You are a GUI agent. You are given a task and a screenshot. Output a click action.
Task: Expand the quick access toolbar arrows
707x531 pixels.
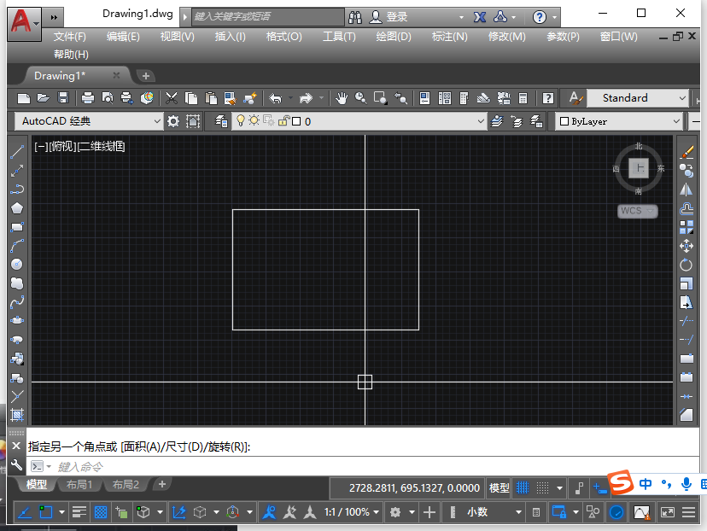pyautogui.click(x=54, y=18)
